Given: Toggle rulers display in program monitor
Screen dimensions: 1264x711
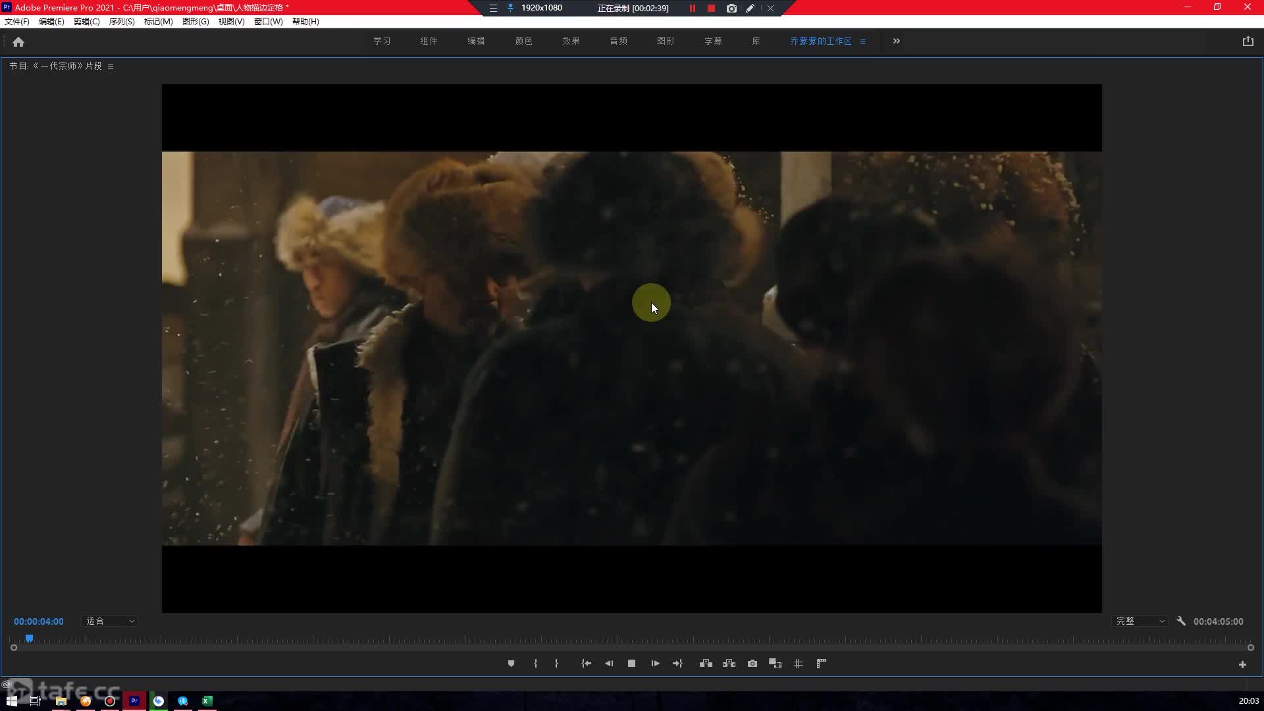Looking at the screenshot, I should click(x=821, y=664).
